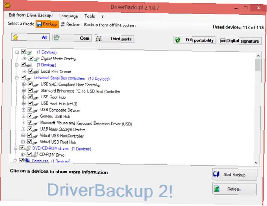Click the USB Root Hub (xHCI) device icon
This screenshot has width=267, height=206.
pyautogui.click(x=36, y=104)
